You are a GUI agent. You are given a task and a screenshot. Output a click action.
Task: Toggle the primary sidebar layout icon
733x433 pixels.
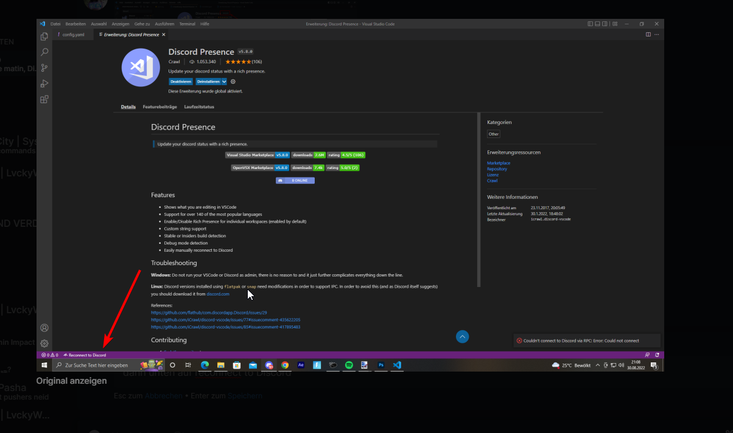point(590,24)
